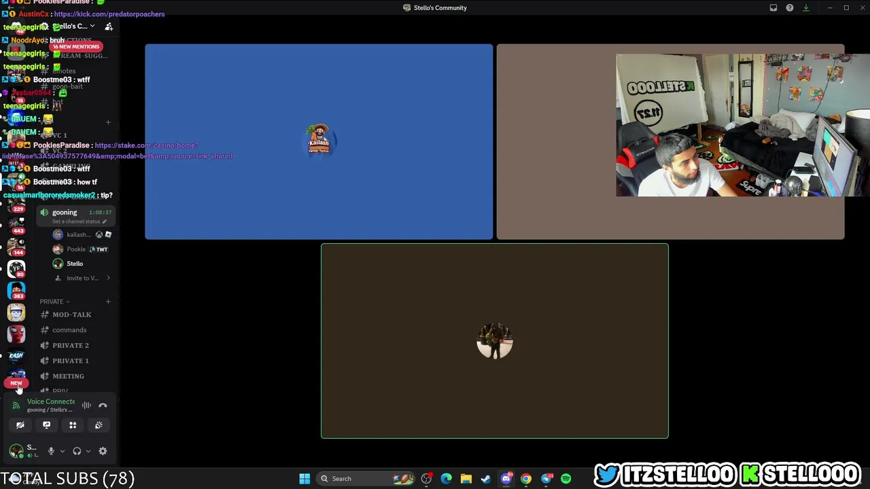
Task: Open Discord inbox icon in title bar
Action: point(773,8)
